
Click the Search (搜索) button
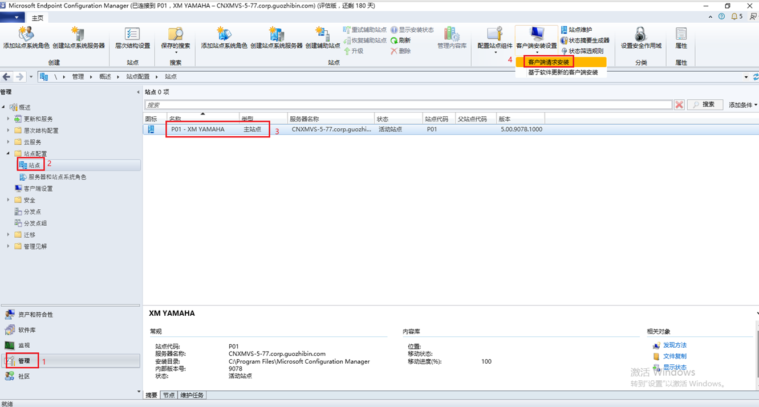pyautogui.click(x=705, y=105)
